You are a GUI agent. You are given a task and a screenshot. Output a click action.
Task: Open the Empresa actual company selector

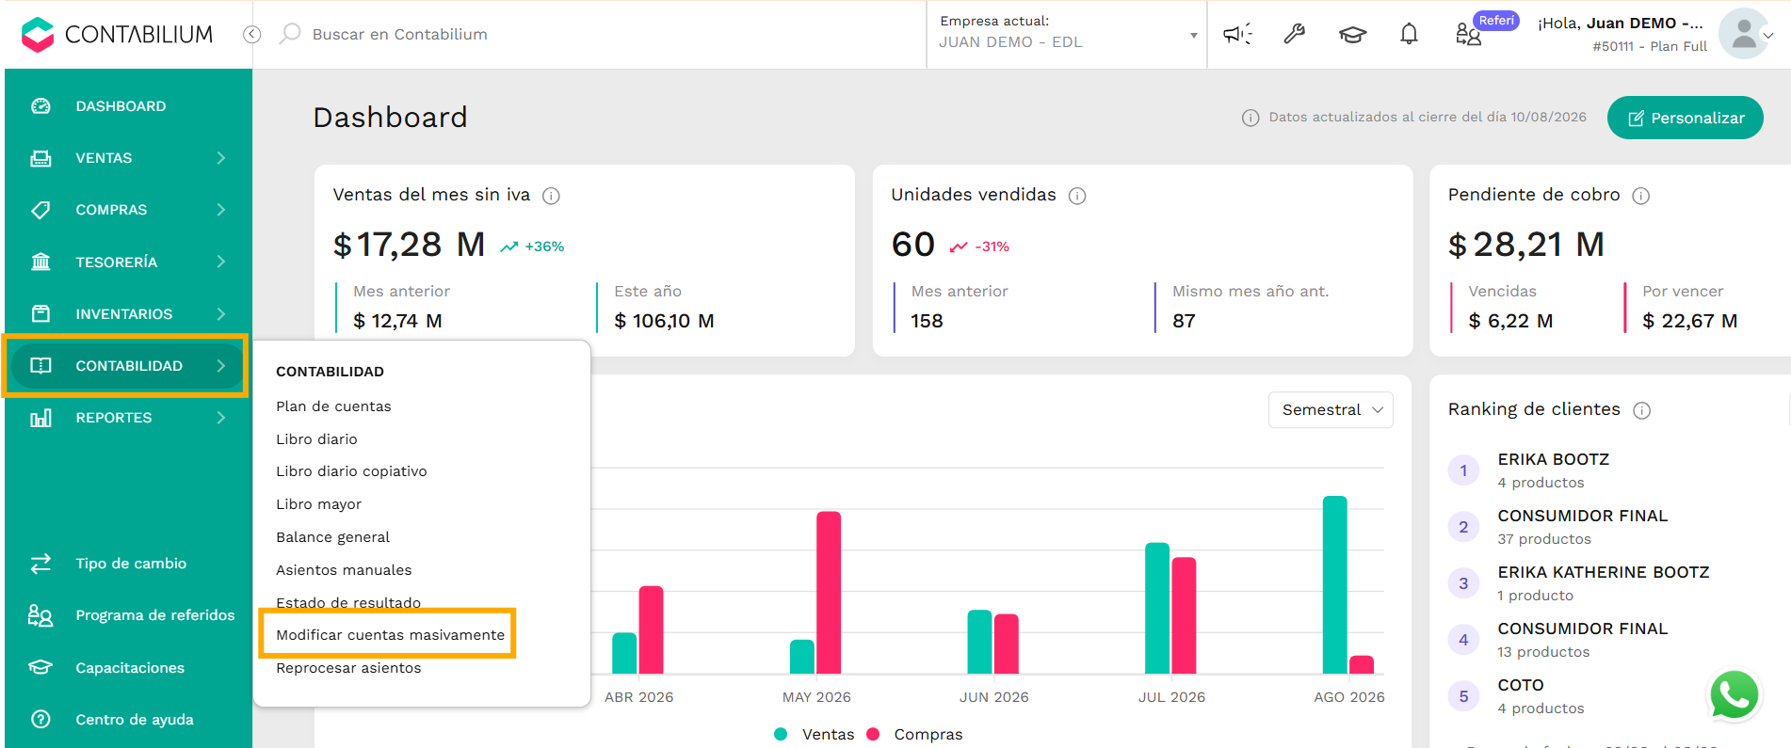tap(1067, 34)
